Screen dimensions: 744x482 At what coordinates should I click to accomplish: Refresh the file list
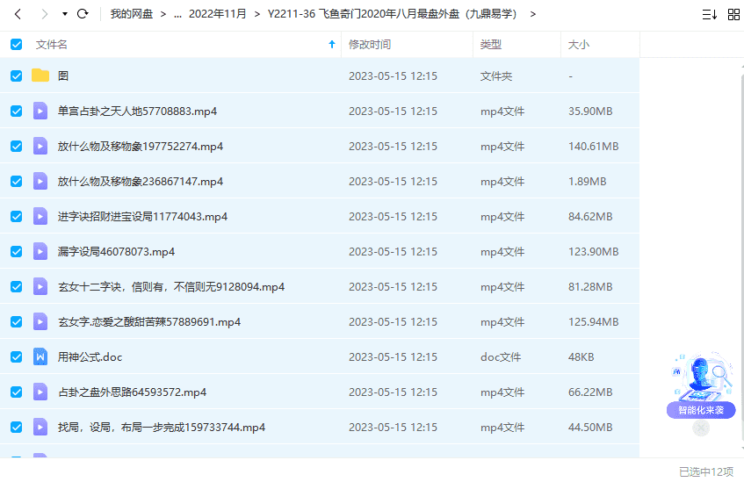83,14
